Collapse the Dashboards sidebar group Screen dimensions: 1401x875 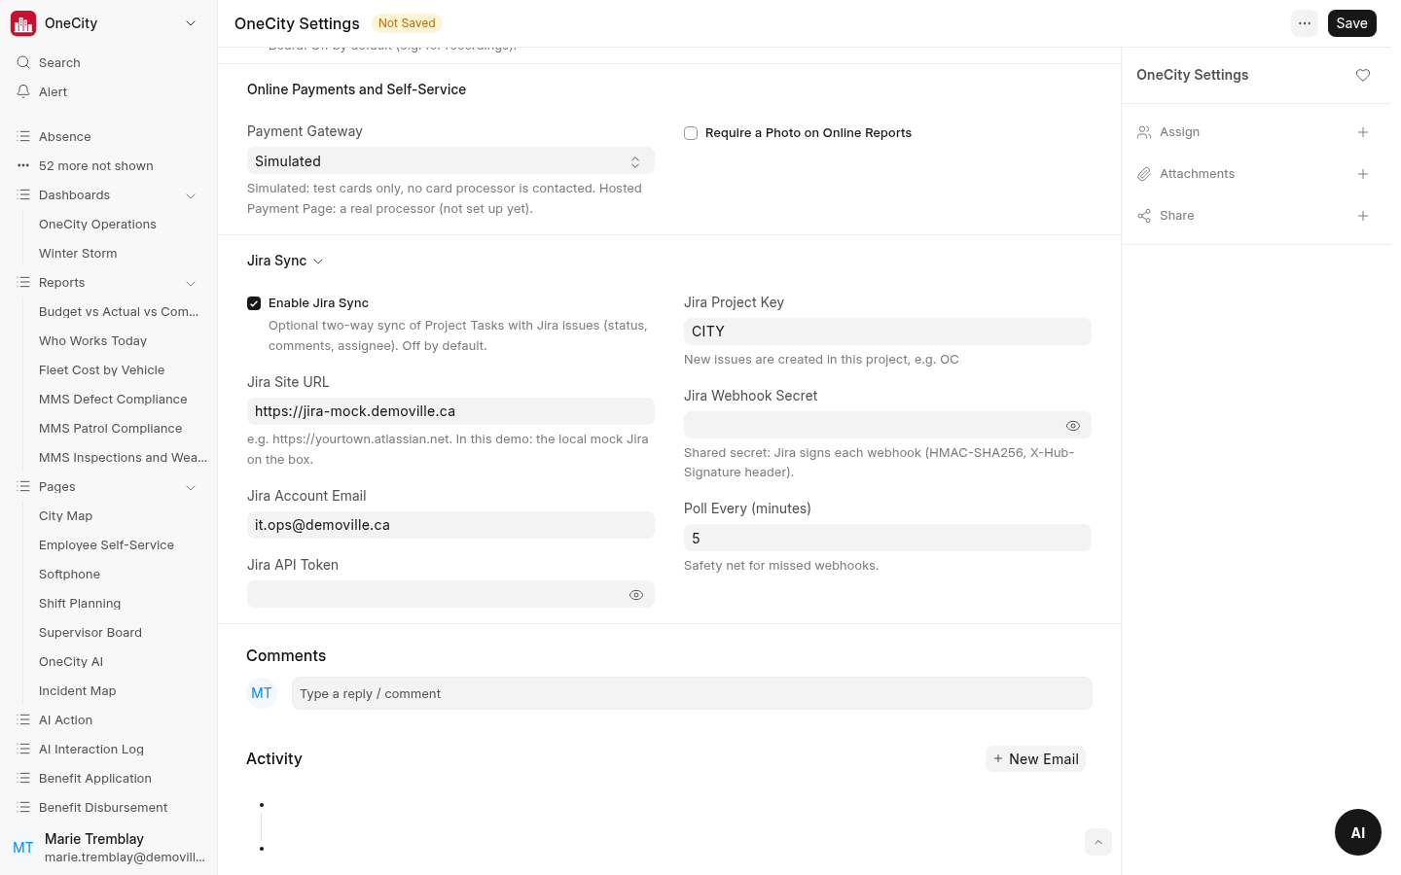click(191, 195)
